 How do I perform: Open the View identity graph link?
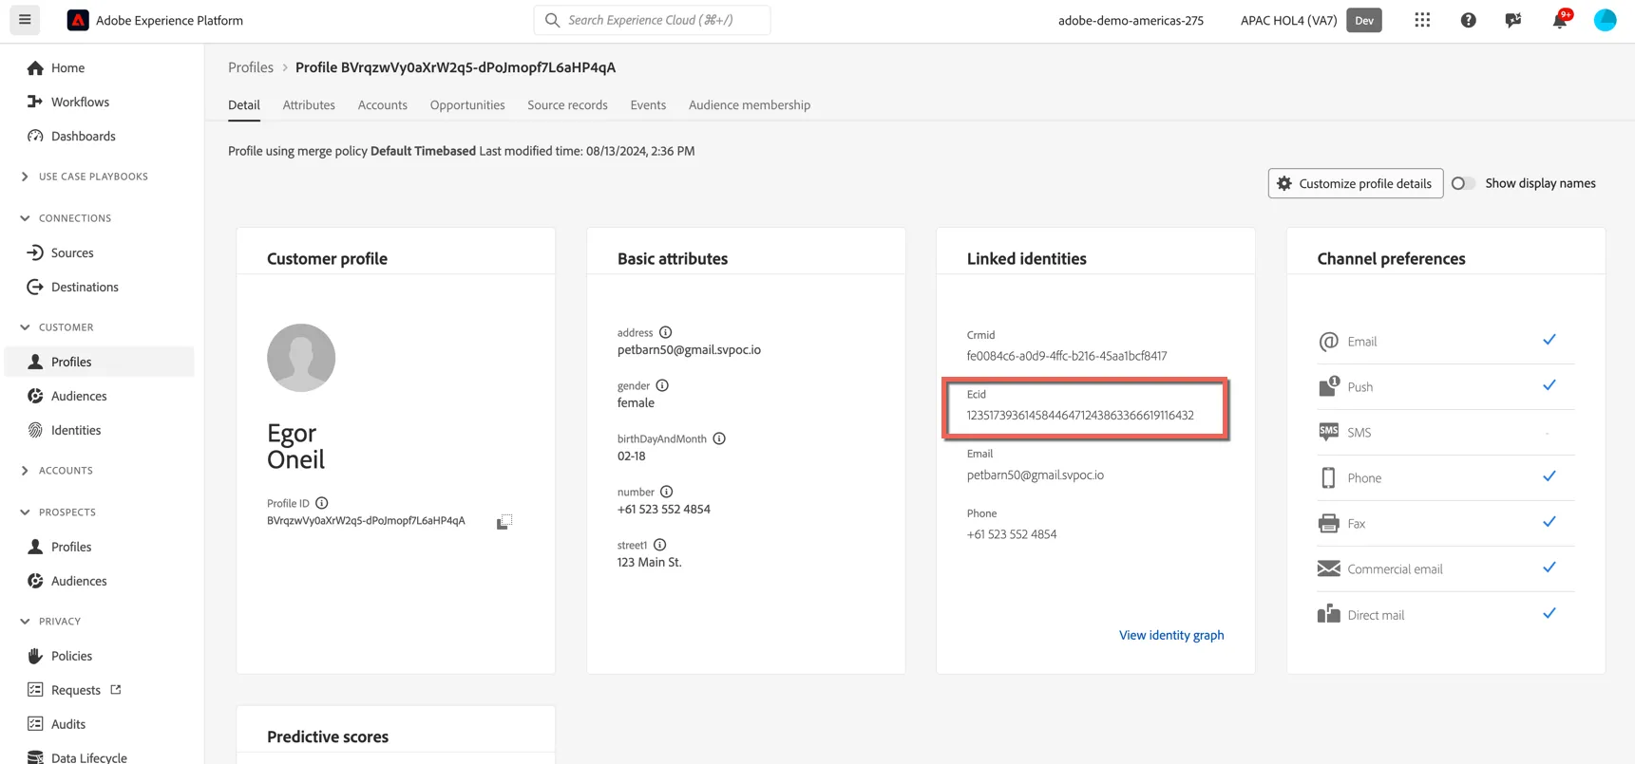click(x=1171, y=635)
